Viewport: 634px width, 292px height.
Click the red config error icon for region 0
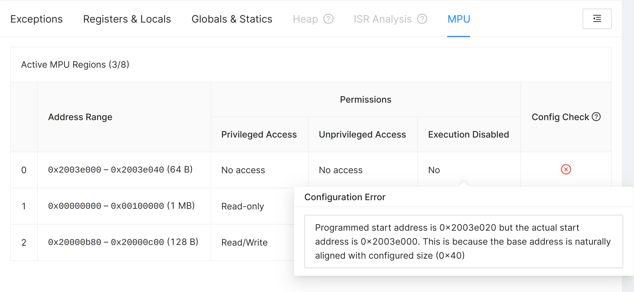tap(566, 170)
